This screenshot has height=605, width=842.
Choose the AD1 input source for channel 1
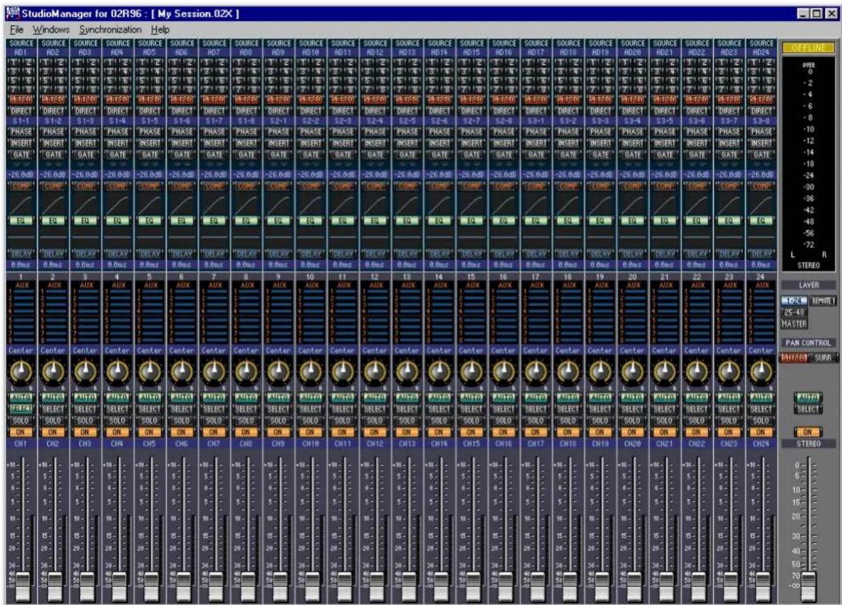tap(21, 53)
